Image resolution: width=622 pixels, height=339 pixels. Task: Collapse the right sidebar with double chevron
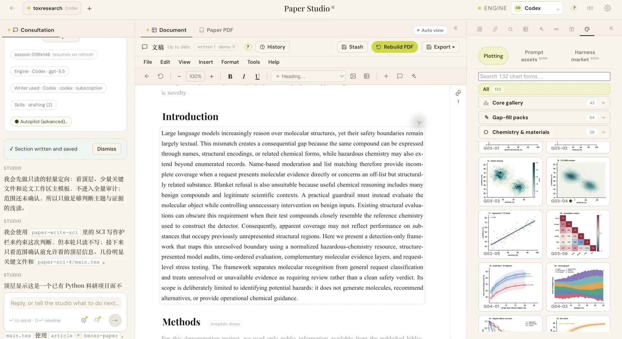(611, 28)
